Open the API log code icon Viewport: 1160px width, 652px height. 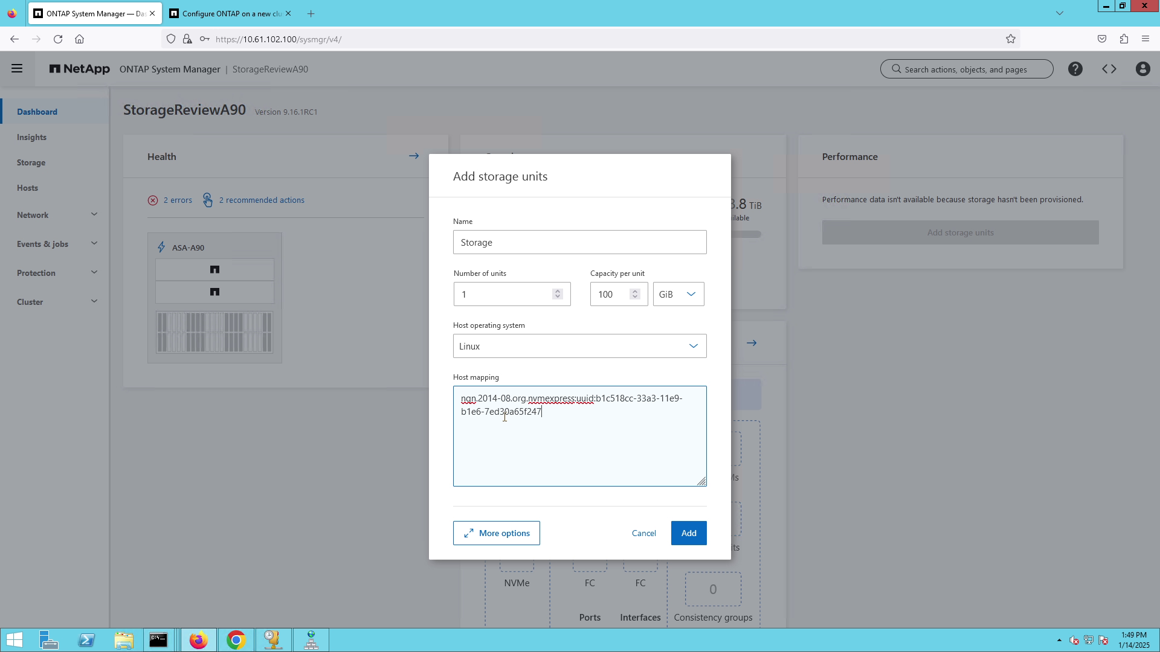point(1109,69)
